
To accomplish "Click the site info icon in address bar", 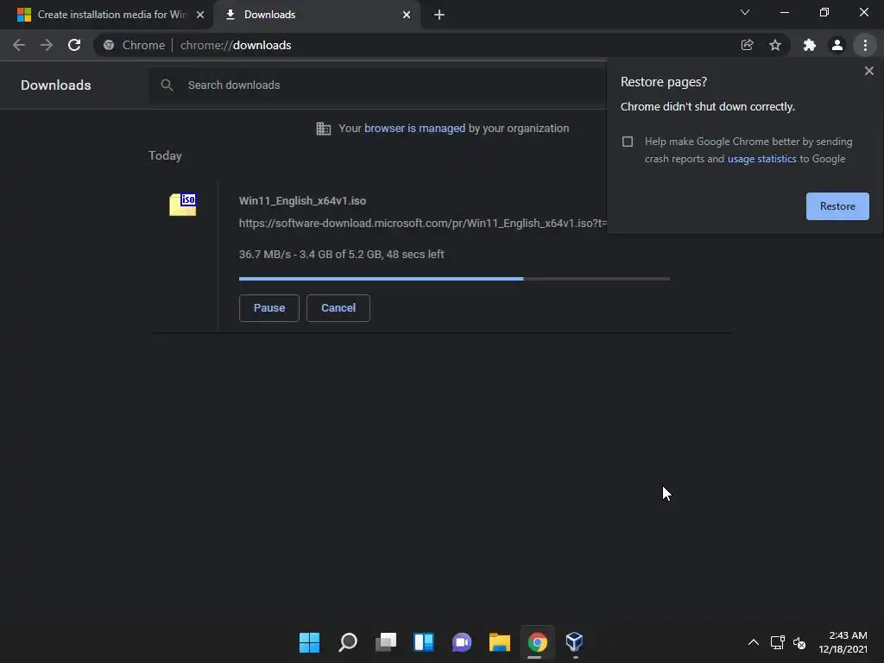I will coord(109,45).
